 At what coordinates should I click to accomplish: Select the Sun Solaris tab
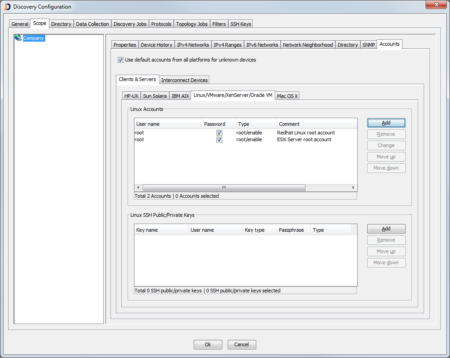(x=155, y=95)
